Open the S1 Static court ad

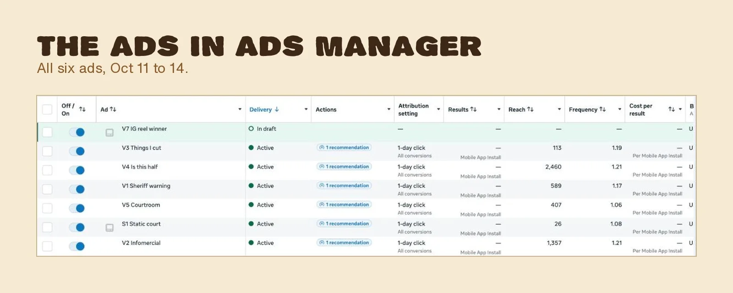(x=141, y=224)
